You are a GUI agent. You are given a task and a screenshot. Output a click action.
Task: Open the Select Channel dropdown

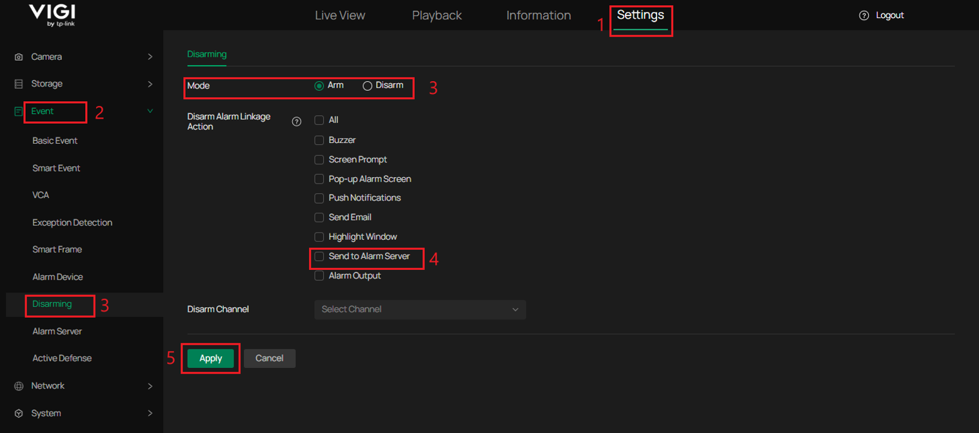point(420,309)
